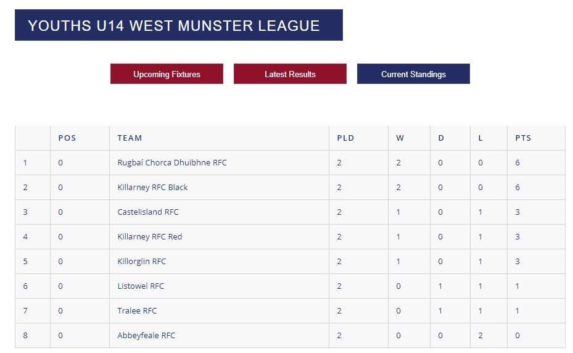Viewport: 573px width, 353px height.
Task: Click Listowel RFC team name
Action: 141,286
